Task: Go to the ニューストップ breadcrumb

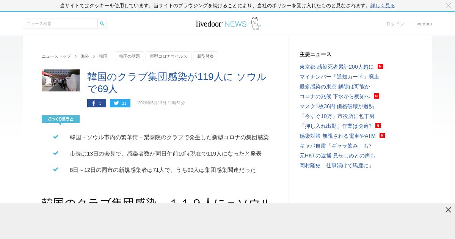Action: point(56,56)
